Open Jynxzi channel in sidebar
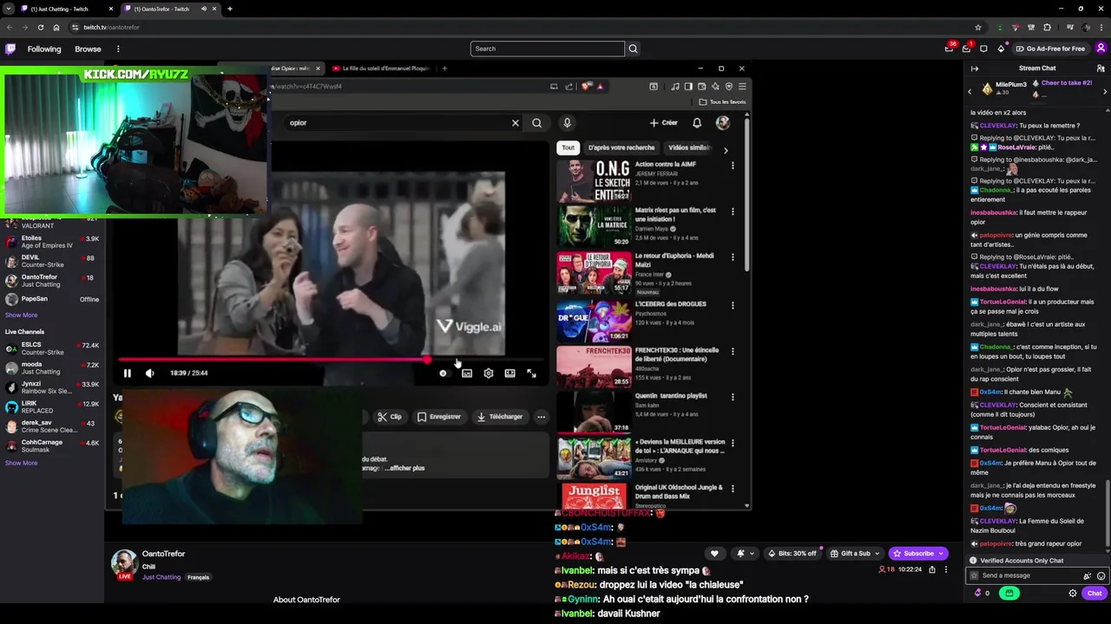 point(52,387)
